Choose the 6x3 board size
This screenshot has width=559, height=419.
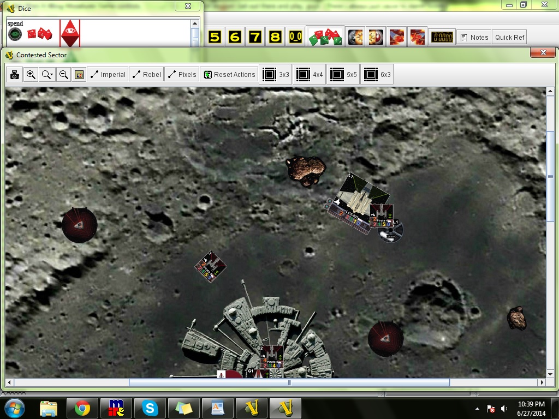click(x=377, y=75)
